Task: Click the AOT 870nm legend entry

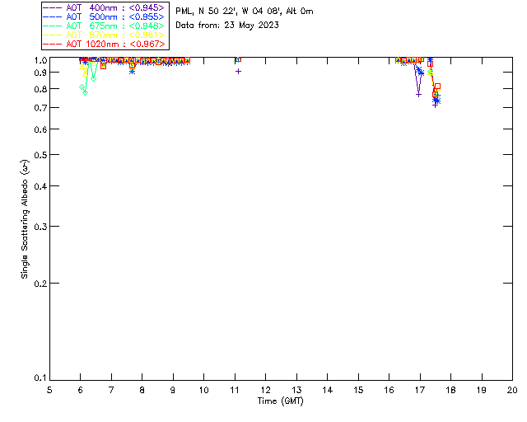Action: [x=104, y=35]
